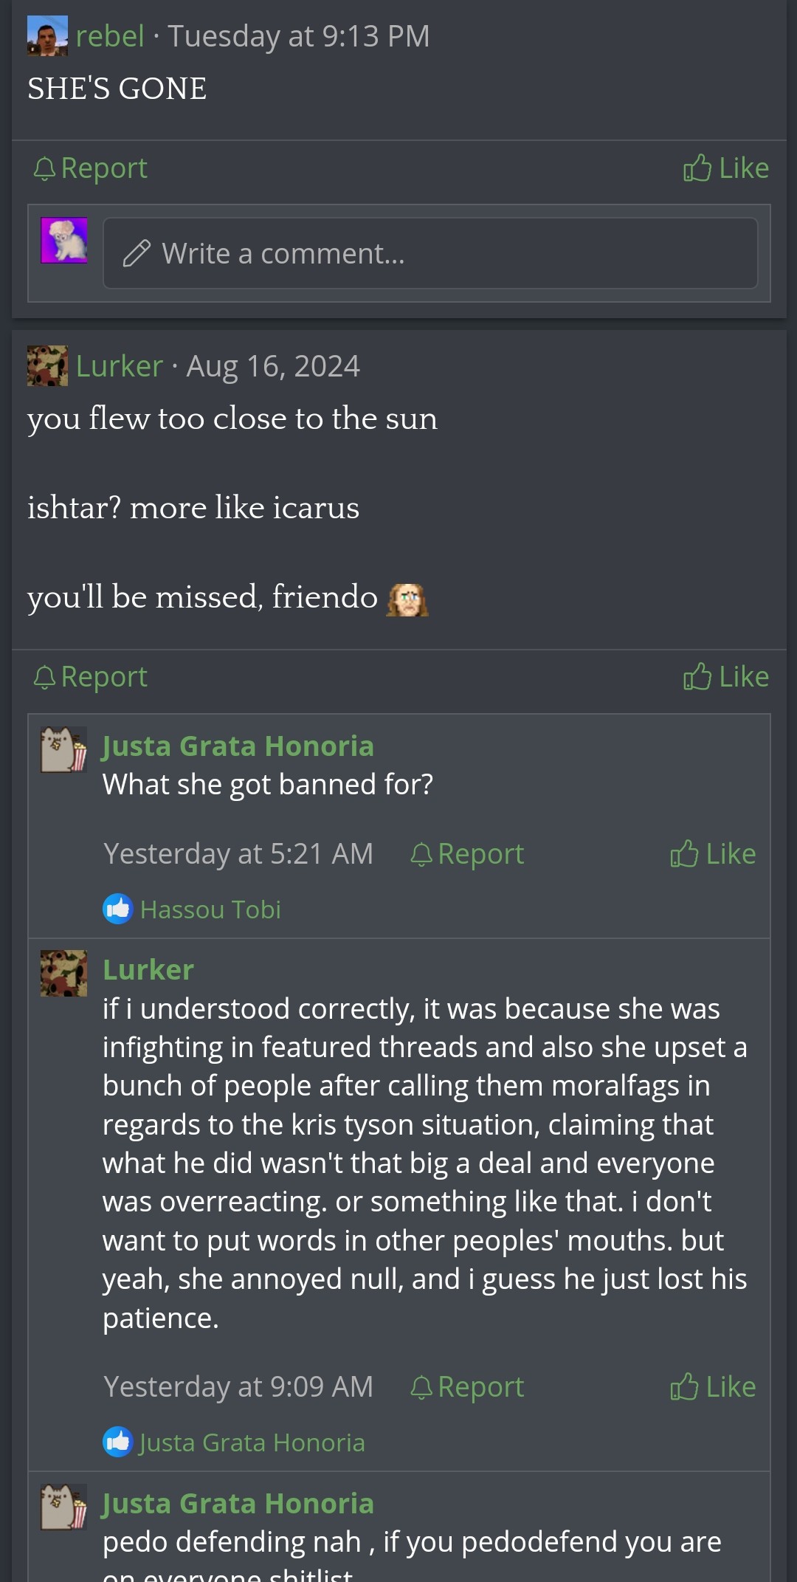Like the "What she got banned for?" comment
797x1582 pixels.
[713, 854]
